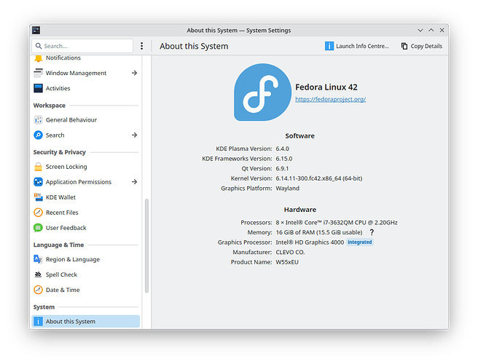Maximize the System Settings window
478x364 pixels.
(431, 30)
